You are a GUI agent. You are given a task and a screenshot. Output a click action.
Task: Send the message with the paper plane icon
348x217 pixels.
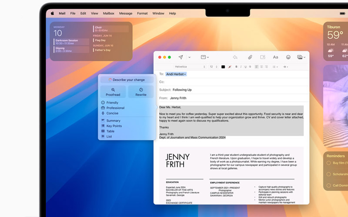pos(181,57)
